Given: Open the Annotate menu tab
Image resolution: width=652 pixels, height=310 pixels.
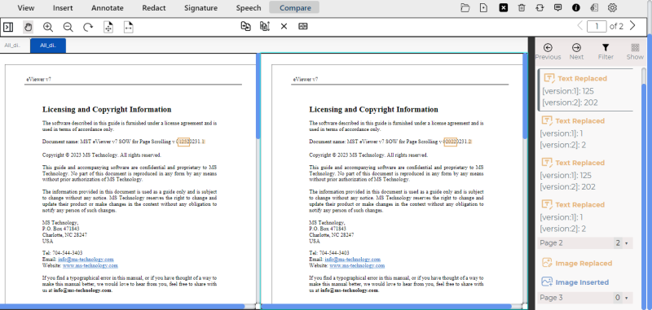Looking at the screenshot, I should point(108,8).
